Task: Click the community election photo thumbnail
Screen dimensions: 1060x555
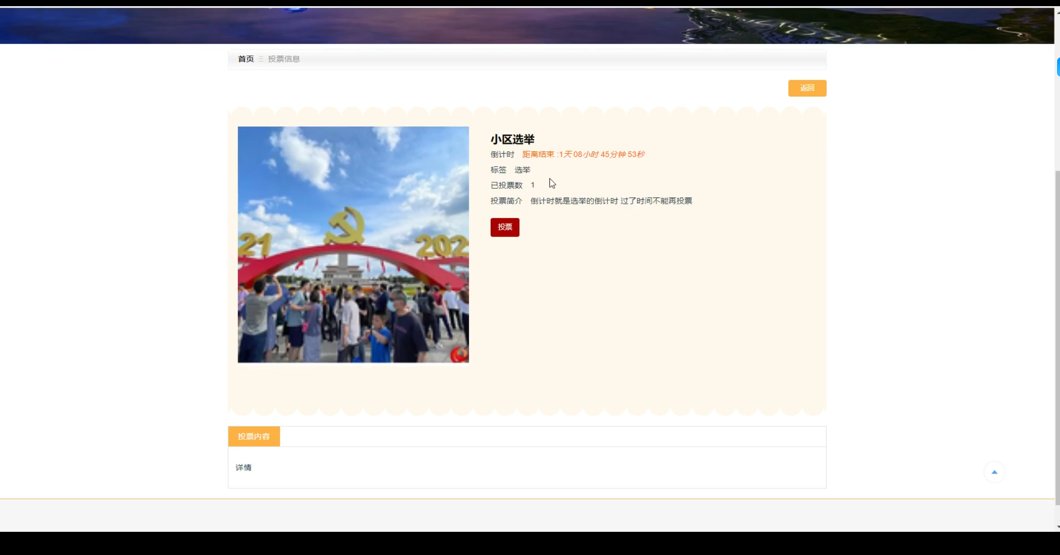Action: point(352,244)
